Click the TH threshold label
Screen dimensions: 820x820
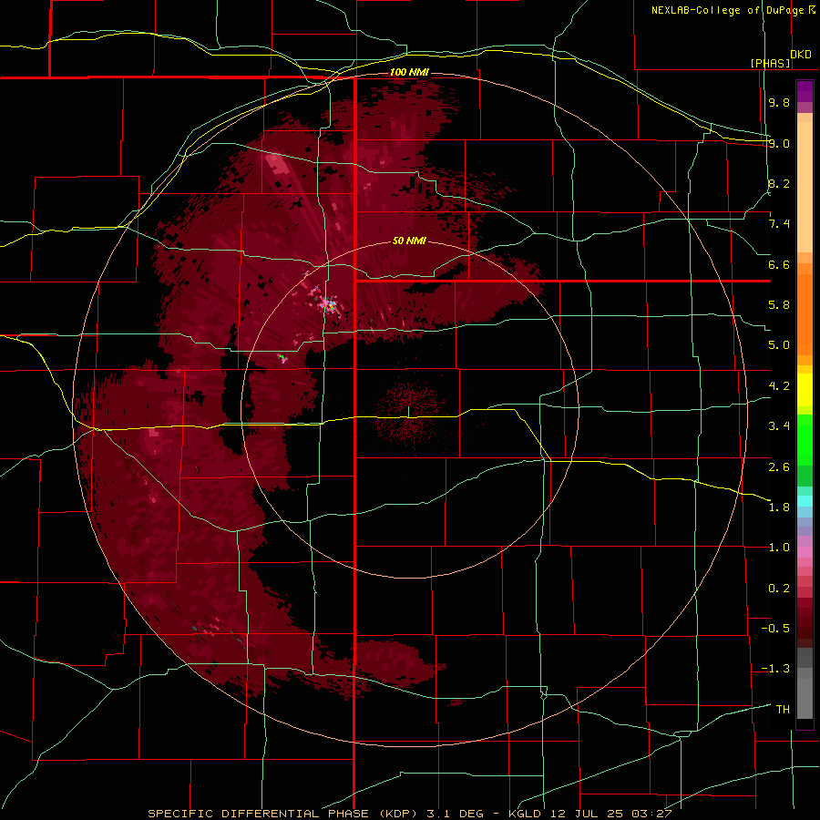tap(783, 710)
